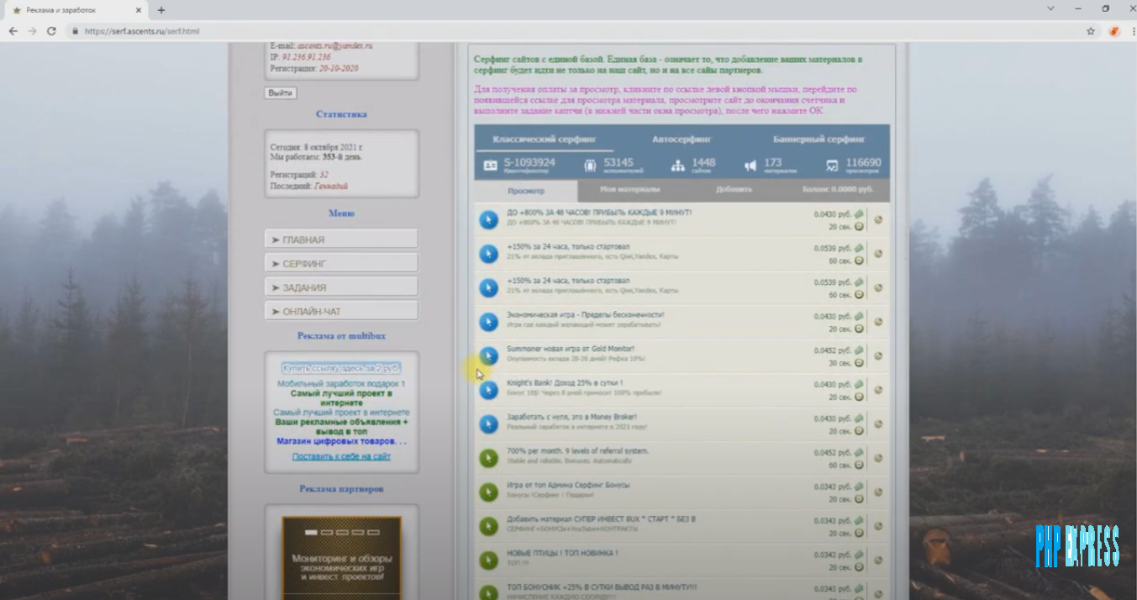Open a new browser tab with plus button
1137x600 pixels.
(161, 10)
